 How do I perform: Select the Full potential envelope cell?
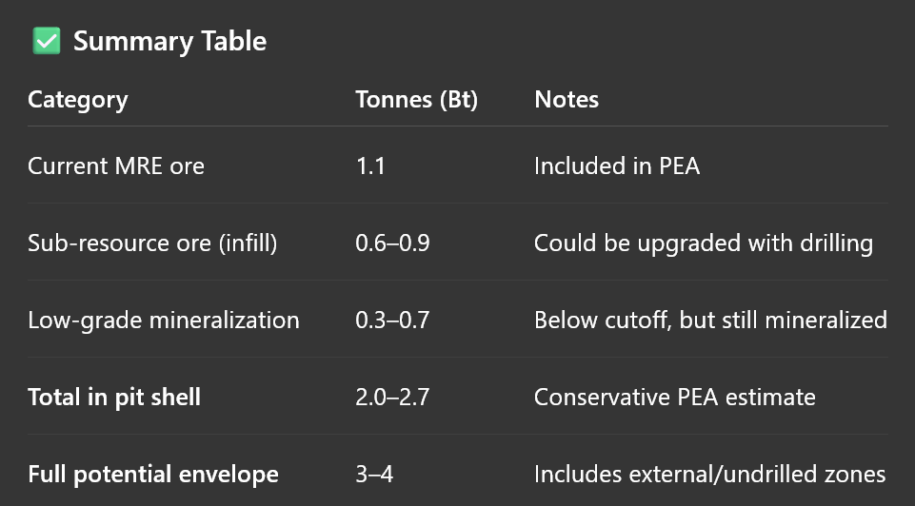coord(153,474)
